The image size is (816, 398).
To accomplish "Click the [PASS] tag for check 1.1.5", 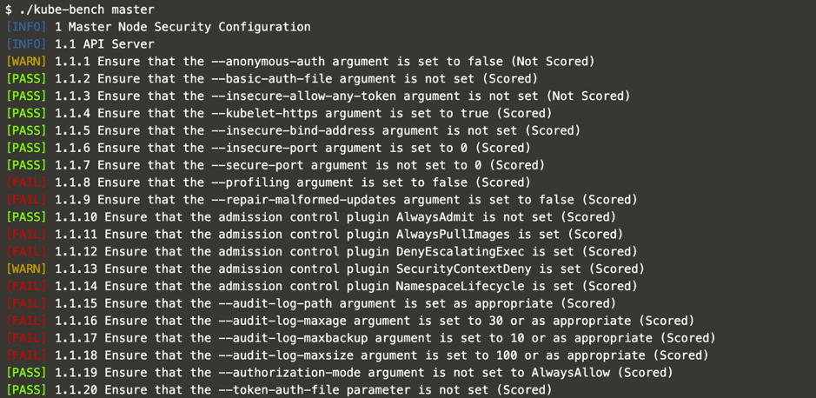I will point(26,130).
